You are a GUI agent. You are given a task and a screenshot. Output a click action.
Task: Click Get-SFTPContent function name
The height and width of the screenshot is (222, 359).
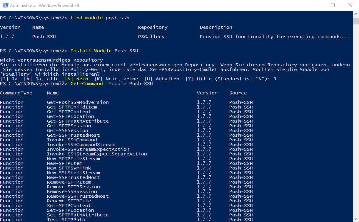[x=69, y=112]
